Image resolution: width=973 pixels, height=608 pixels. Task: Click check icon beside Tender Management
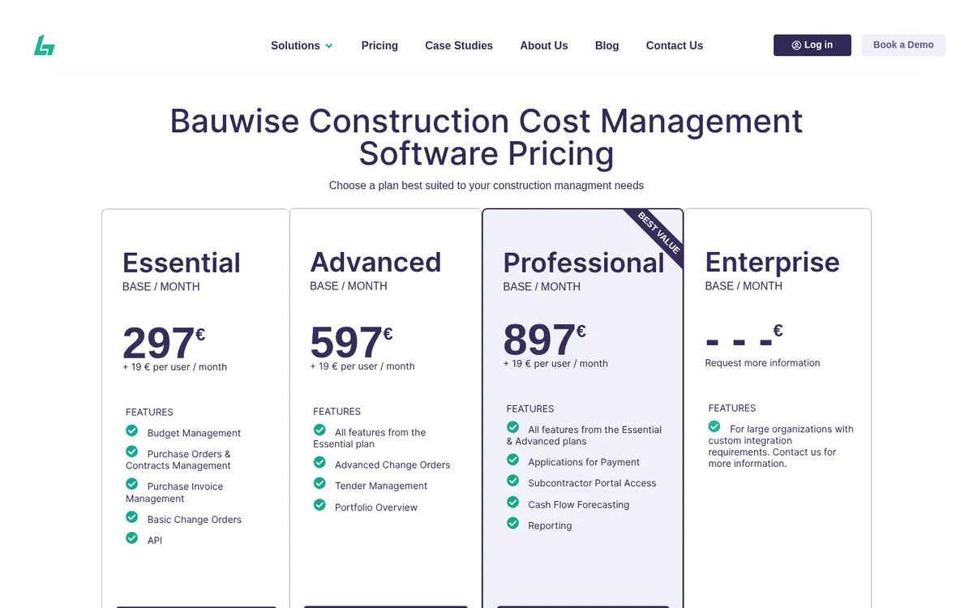[x=319, y=483]
